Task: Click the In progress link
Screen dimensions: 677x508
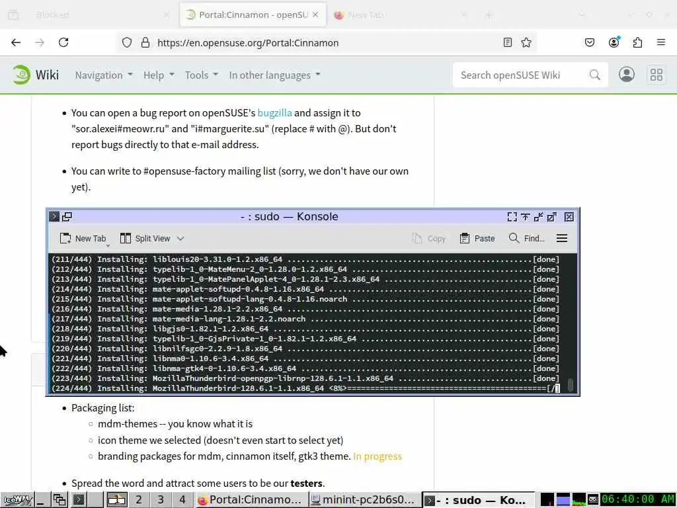Action: tap(378, 456)
